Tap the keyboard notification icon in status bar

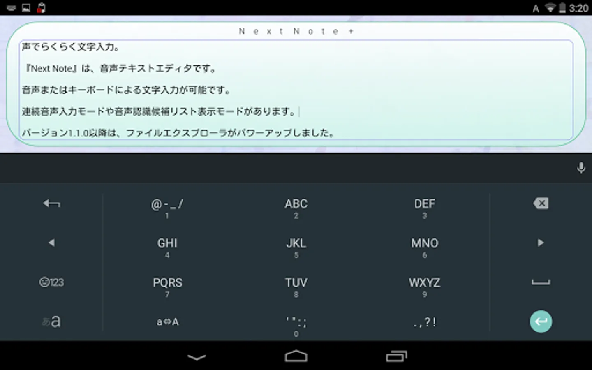pyautogui.click(x=12, y=8)
